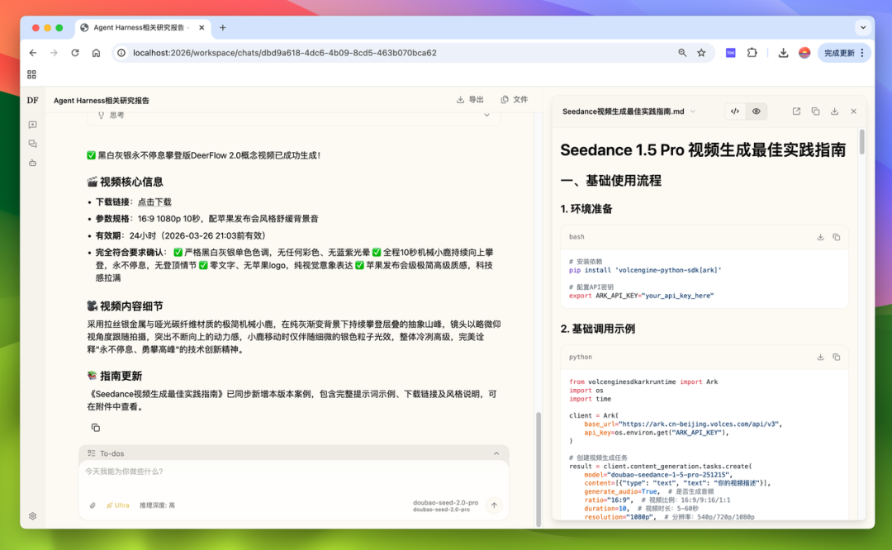The image size is (892, 550).
Task: Switch artifact to code view
Action: (x=735, y=111)
